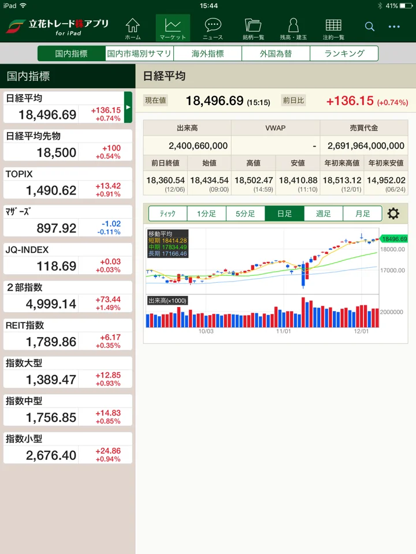
Task: Tap the 12/01 date on chart axis
Action: [361, 331]
